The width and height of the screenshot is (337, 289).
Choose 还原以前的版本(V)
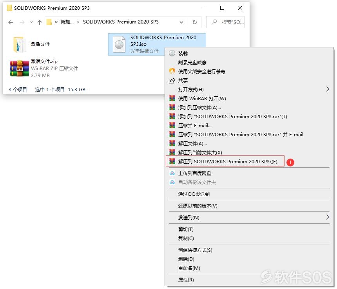(249, 206)
